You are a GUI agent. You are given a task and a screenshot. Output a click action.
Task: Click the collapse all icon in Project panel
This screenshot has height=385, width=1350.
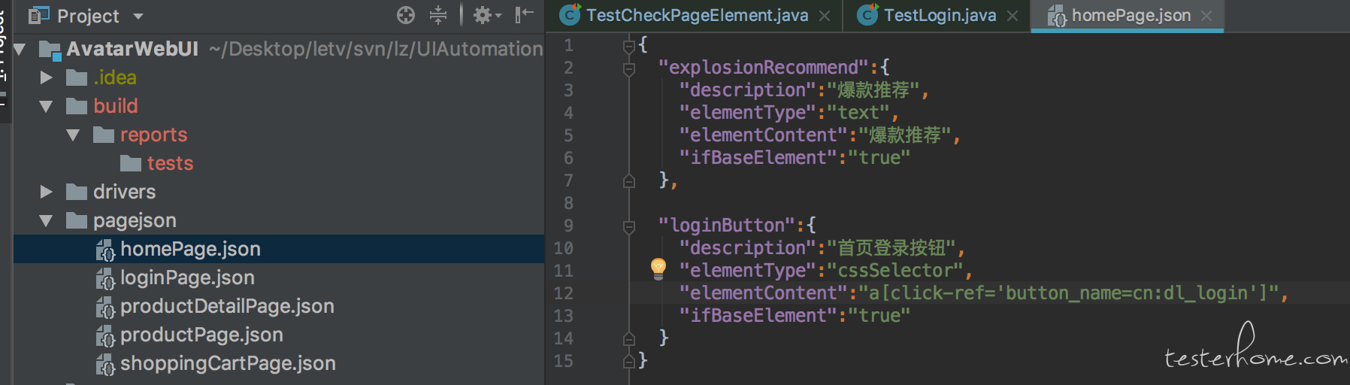click(x=438, y=15)
